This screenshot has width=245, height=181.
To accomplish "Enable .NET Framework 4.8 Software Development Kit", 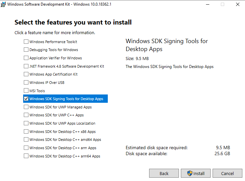I will (x=26, y=66).
